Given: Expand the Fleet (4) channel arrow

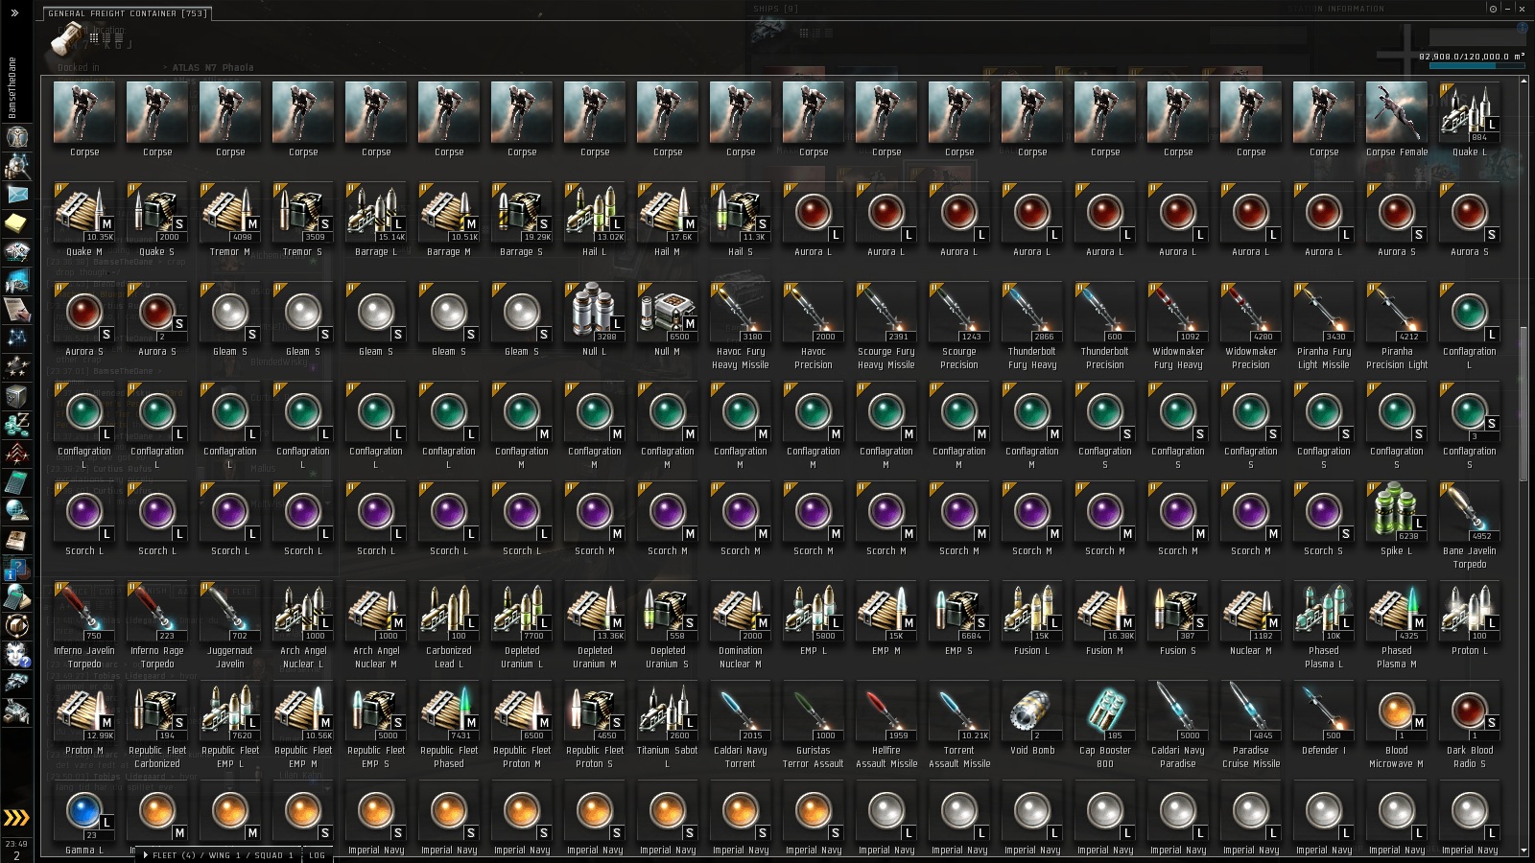Looking at the screenshot, I should [x=145, y=854].
